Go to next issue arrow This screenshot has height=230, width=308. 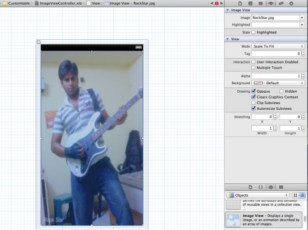click(x=222, y=3)
